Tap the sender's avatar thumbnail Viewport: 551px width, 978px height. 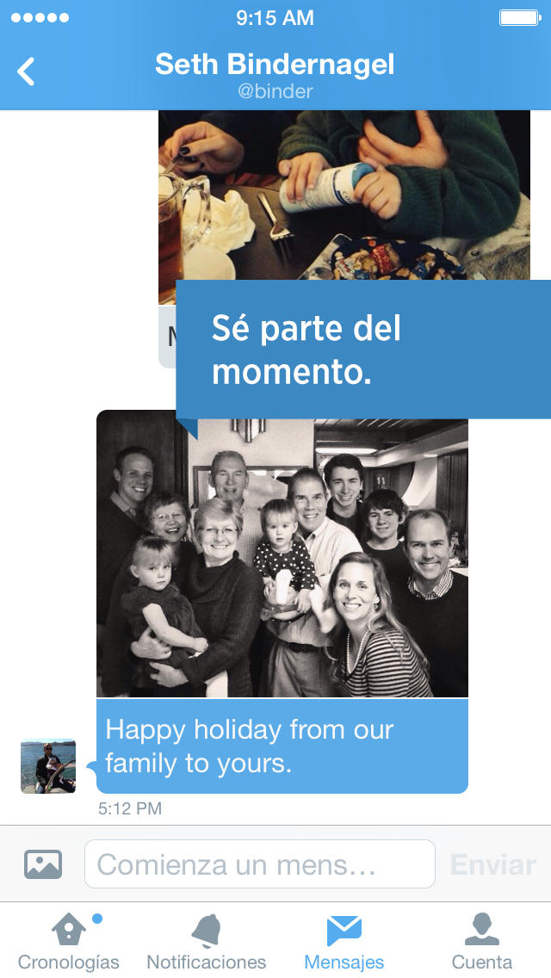48,766
